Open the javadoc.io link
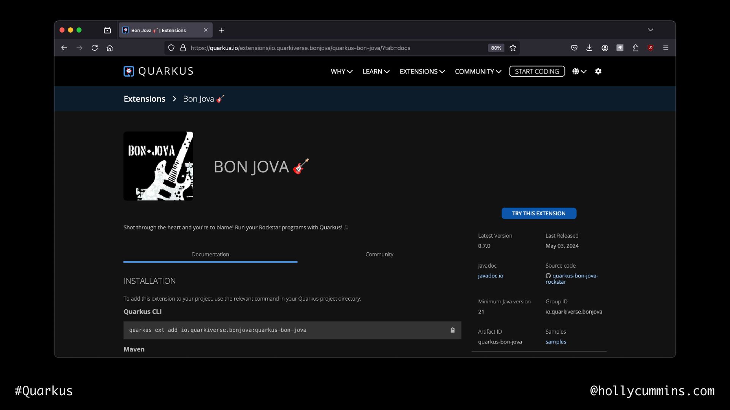730x410 pixels. coord(490,276)
